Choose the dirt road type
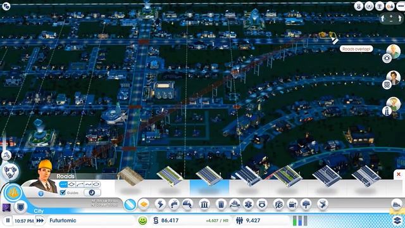Image resolution: width=405 pixels, height=228 pixels. pos(130,177)
